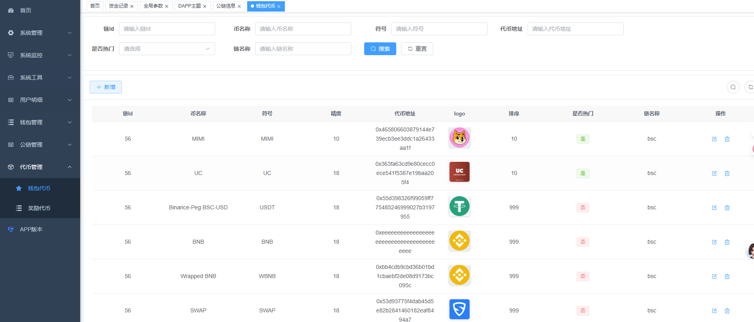This screenshot has width=754, height=322.
Task: Close the 资金记录 tab
Action: (132, 6)
